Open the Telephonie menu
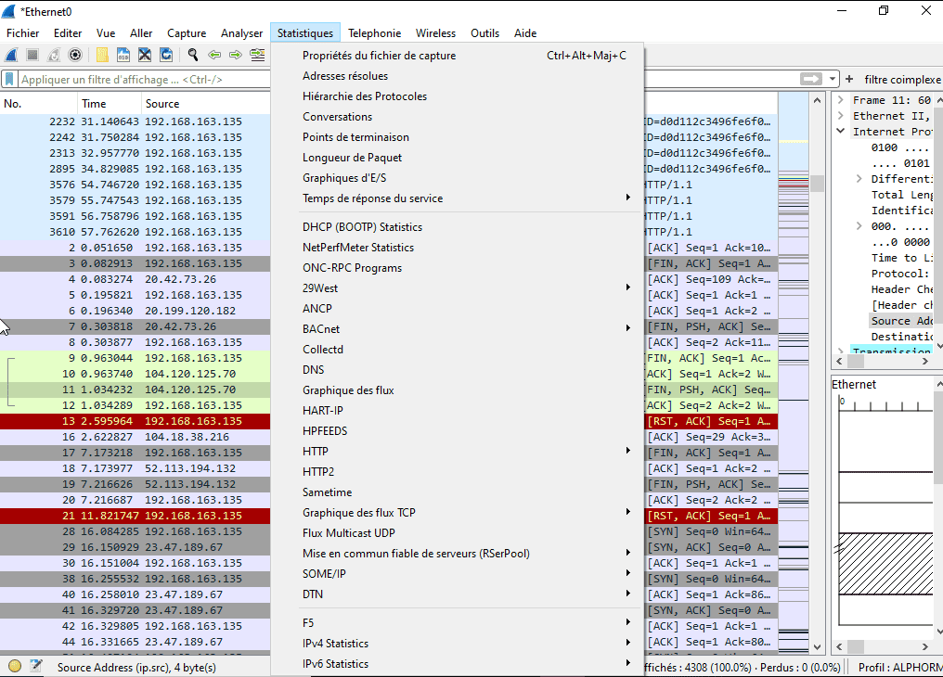 [x=374, y=33]
